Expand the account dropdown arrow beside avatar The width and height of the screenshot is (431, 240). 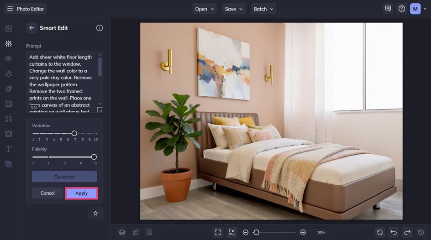425,9
